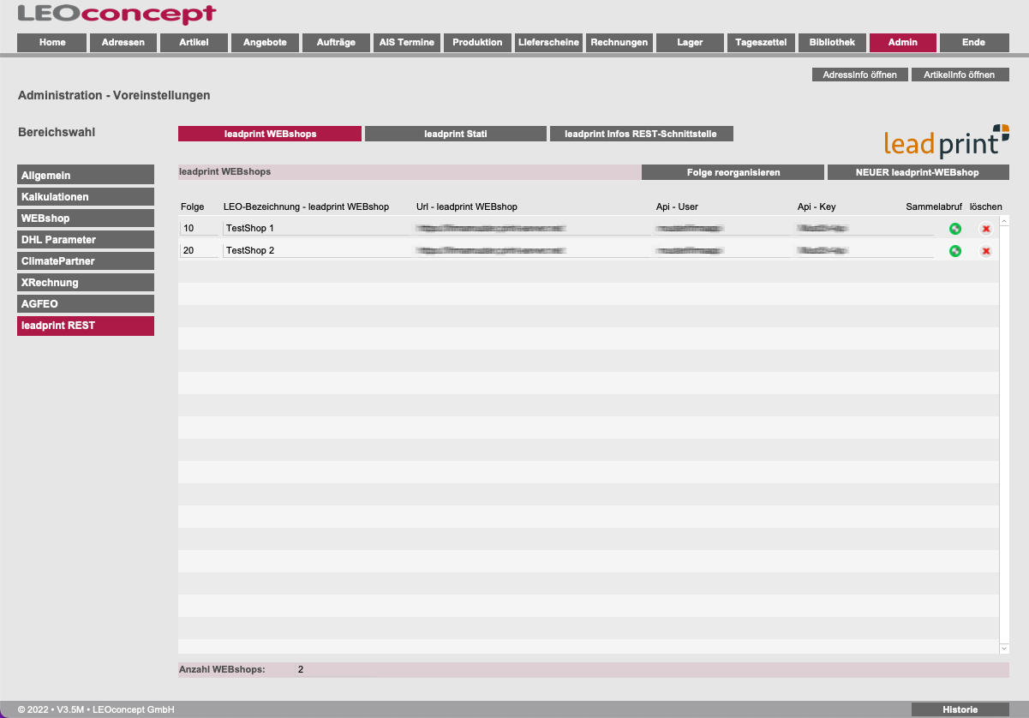This screenshot has height=718, width=1029.
Task: Delete TestShop 2 with red X
Action: pos(986,251)
